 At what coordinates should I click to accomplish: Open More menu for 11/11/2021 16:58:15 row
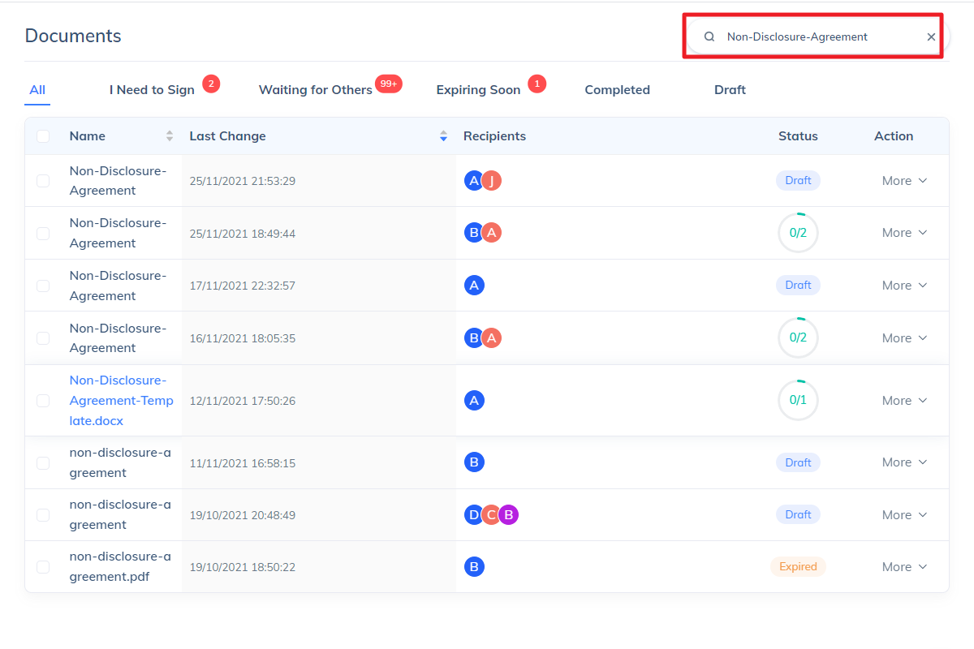[904, 462]
